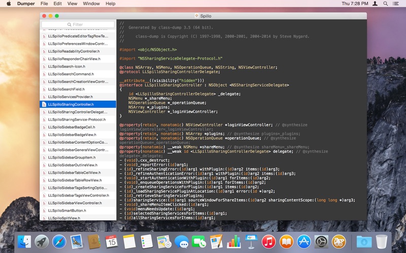Launch Messages app in the dock
The height and width of the screenshot is (253, 406).
coord(181,241)
